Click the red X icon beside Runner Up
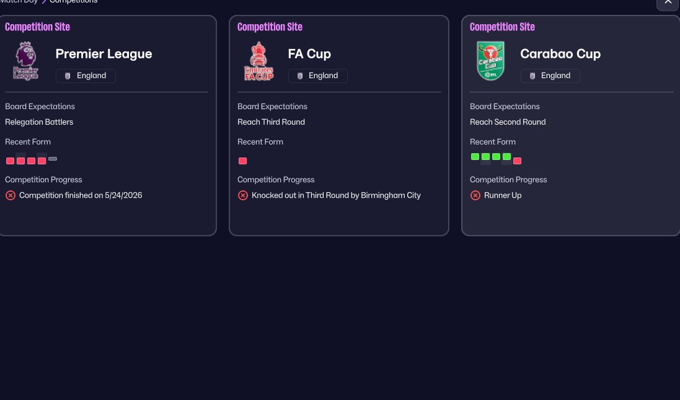Viewport: 680px width, 400px height. (475, 195)
